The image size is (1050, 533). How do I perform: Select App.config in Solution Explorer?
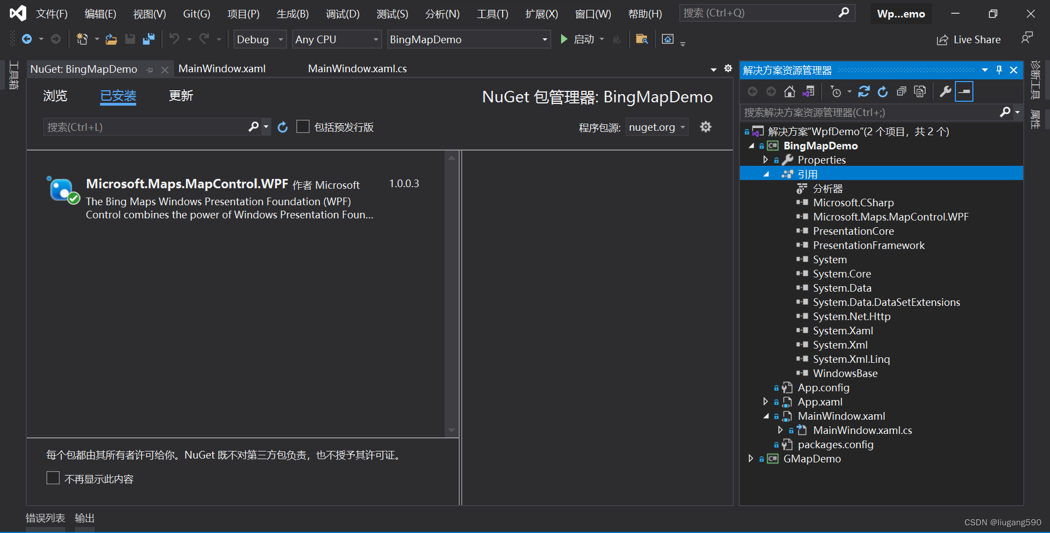point(823,387)
